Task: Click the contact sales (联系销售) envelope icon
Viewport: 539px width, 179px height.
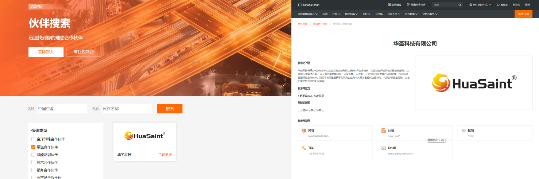Action: 389,5
